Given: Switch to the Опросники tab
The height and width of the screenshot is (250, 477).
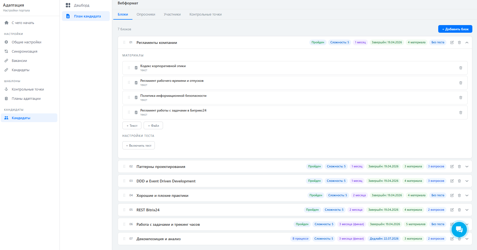Looking at the screenshot, I should click(x=146, y=14).
